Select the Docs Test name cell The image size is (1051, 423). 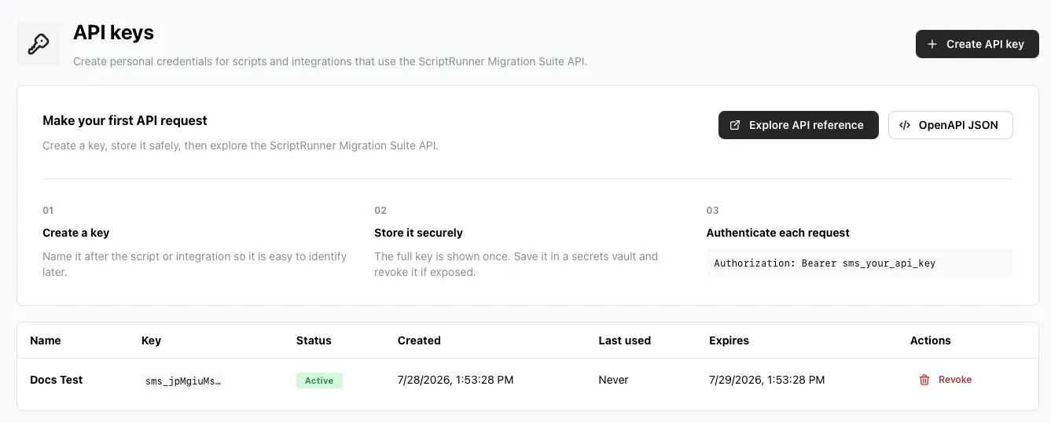point(56,380)
